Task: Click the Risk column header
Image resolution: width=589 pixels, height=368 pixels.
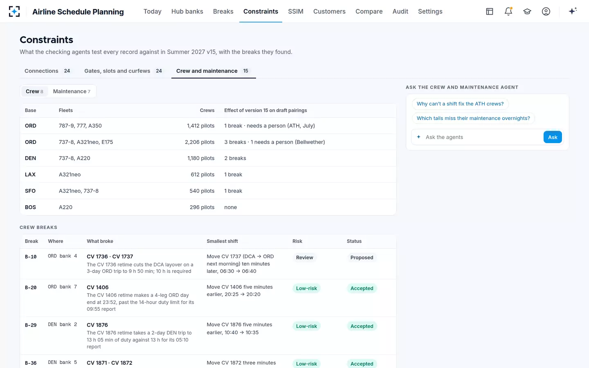Action: point(297,241)
